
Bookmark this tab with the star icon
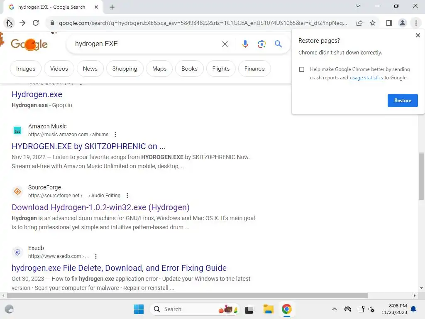click(373, 23)
